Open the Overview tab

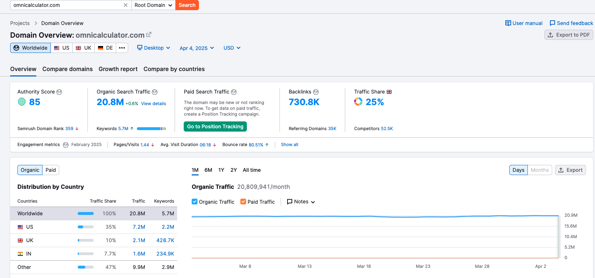click(x=23, y=69)
